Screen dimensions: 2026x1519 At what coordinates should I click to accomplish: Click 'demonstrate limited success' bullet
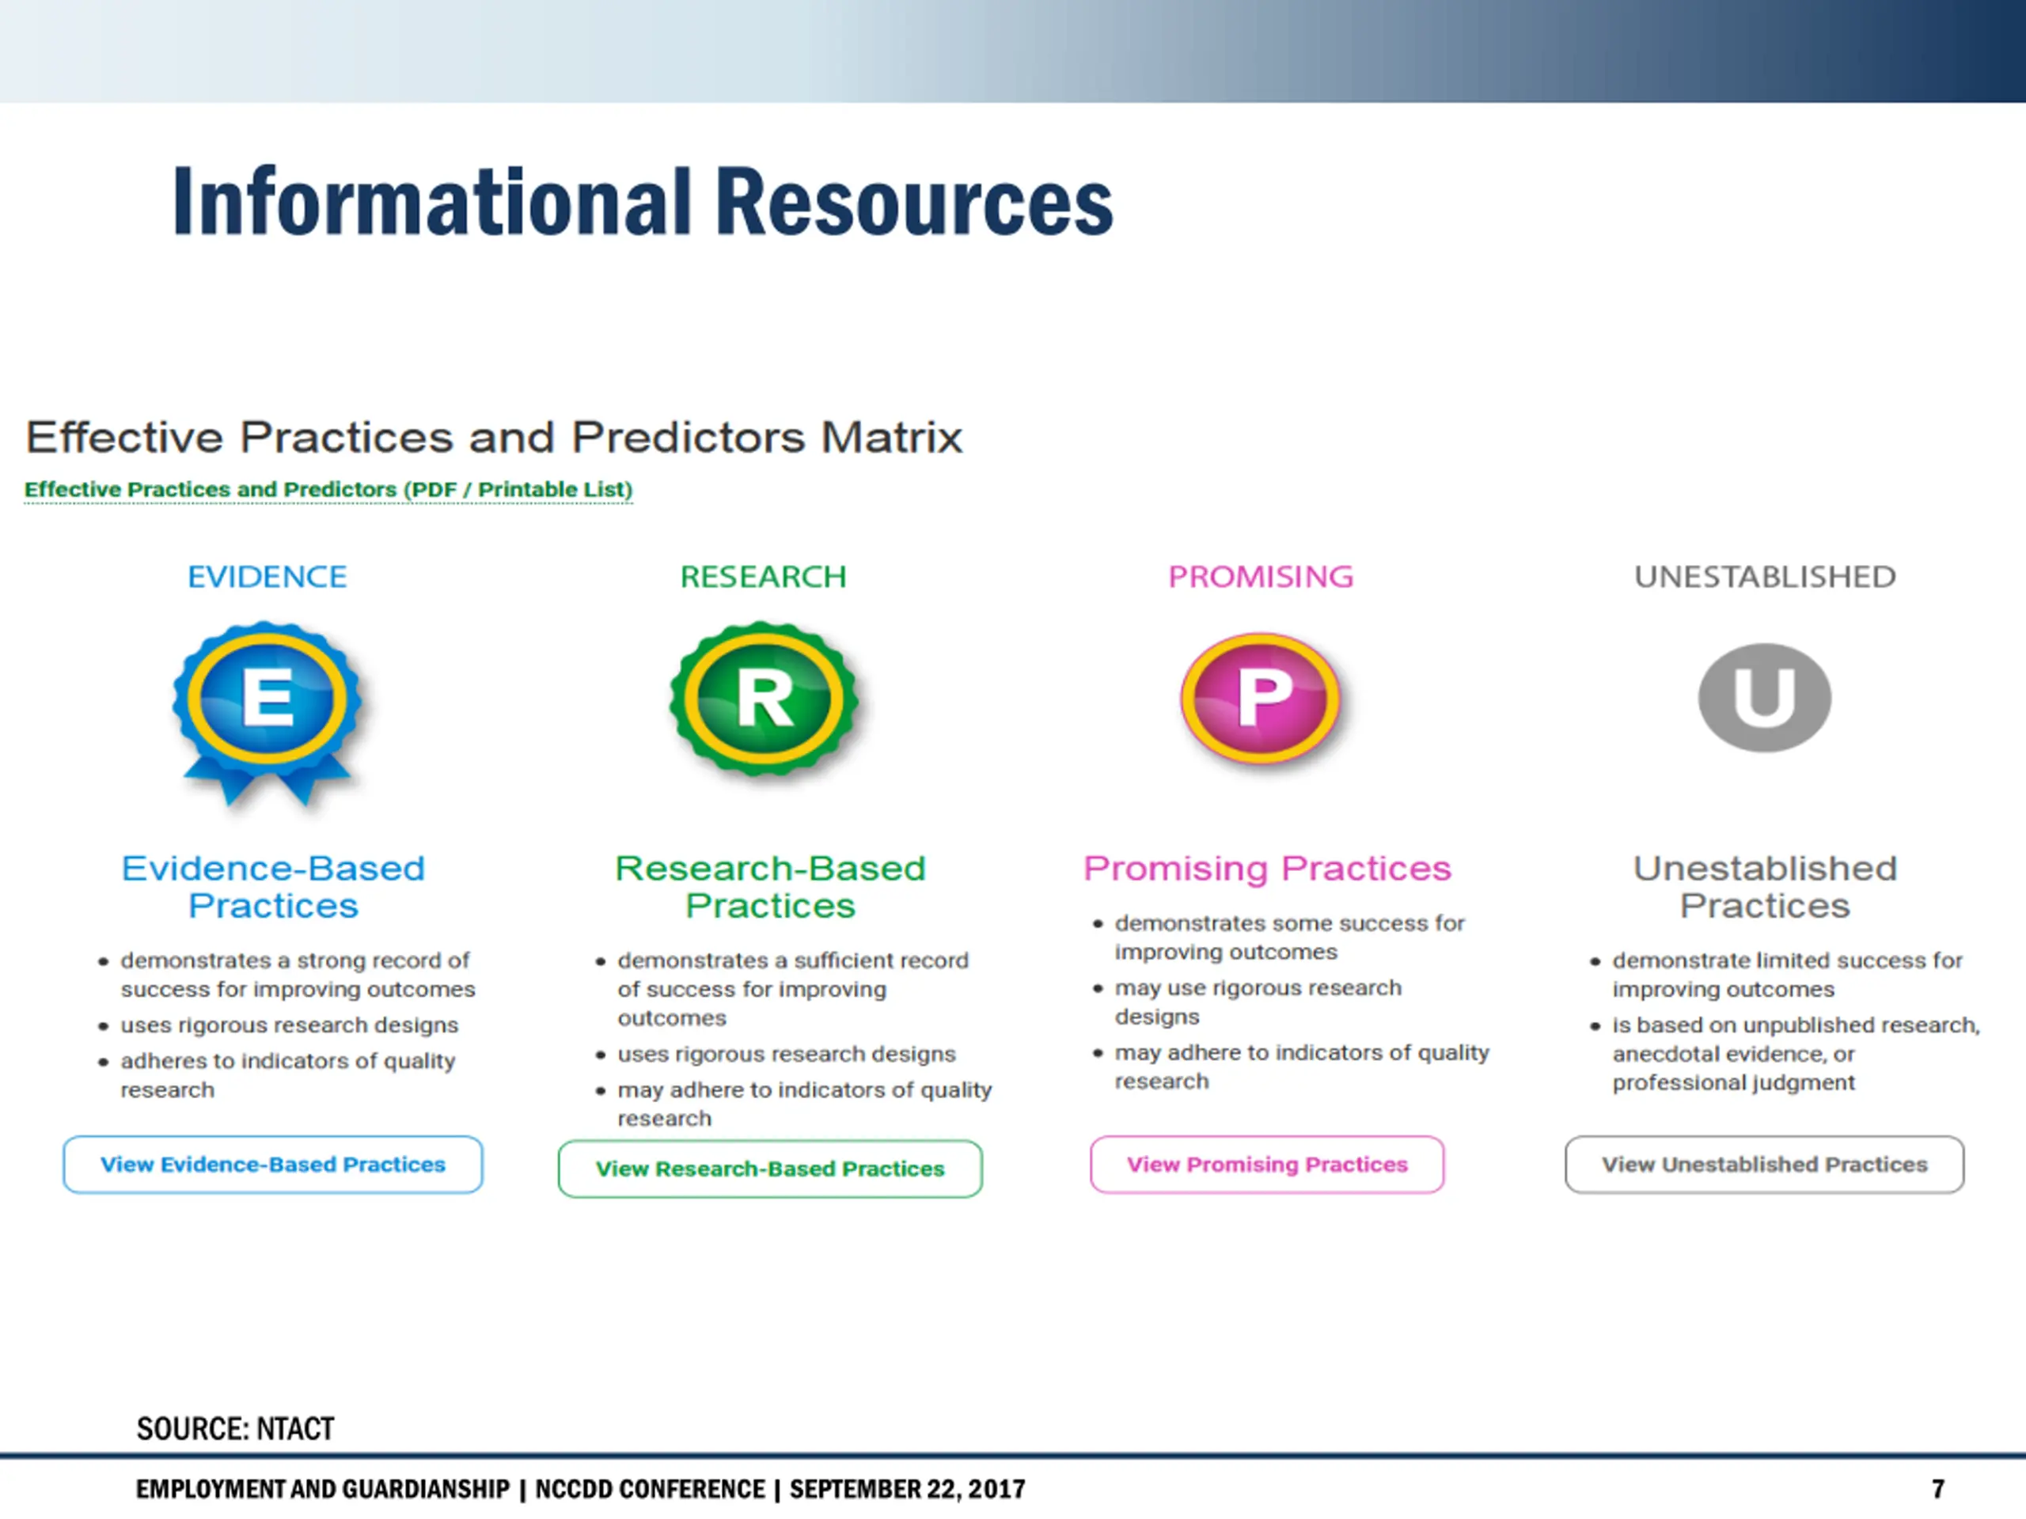(1787, 974)
